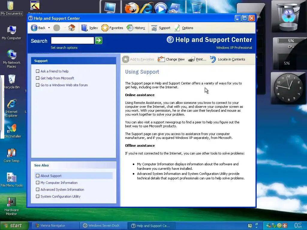Open the Back history dropdown arrow
Viewport: 307px width, 230px height.
(x=49, y=28)
